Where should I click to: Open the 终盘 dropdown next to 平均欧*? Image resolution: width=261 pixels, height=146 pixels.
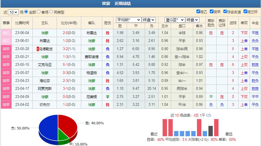click(149, 20)
